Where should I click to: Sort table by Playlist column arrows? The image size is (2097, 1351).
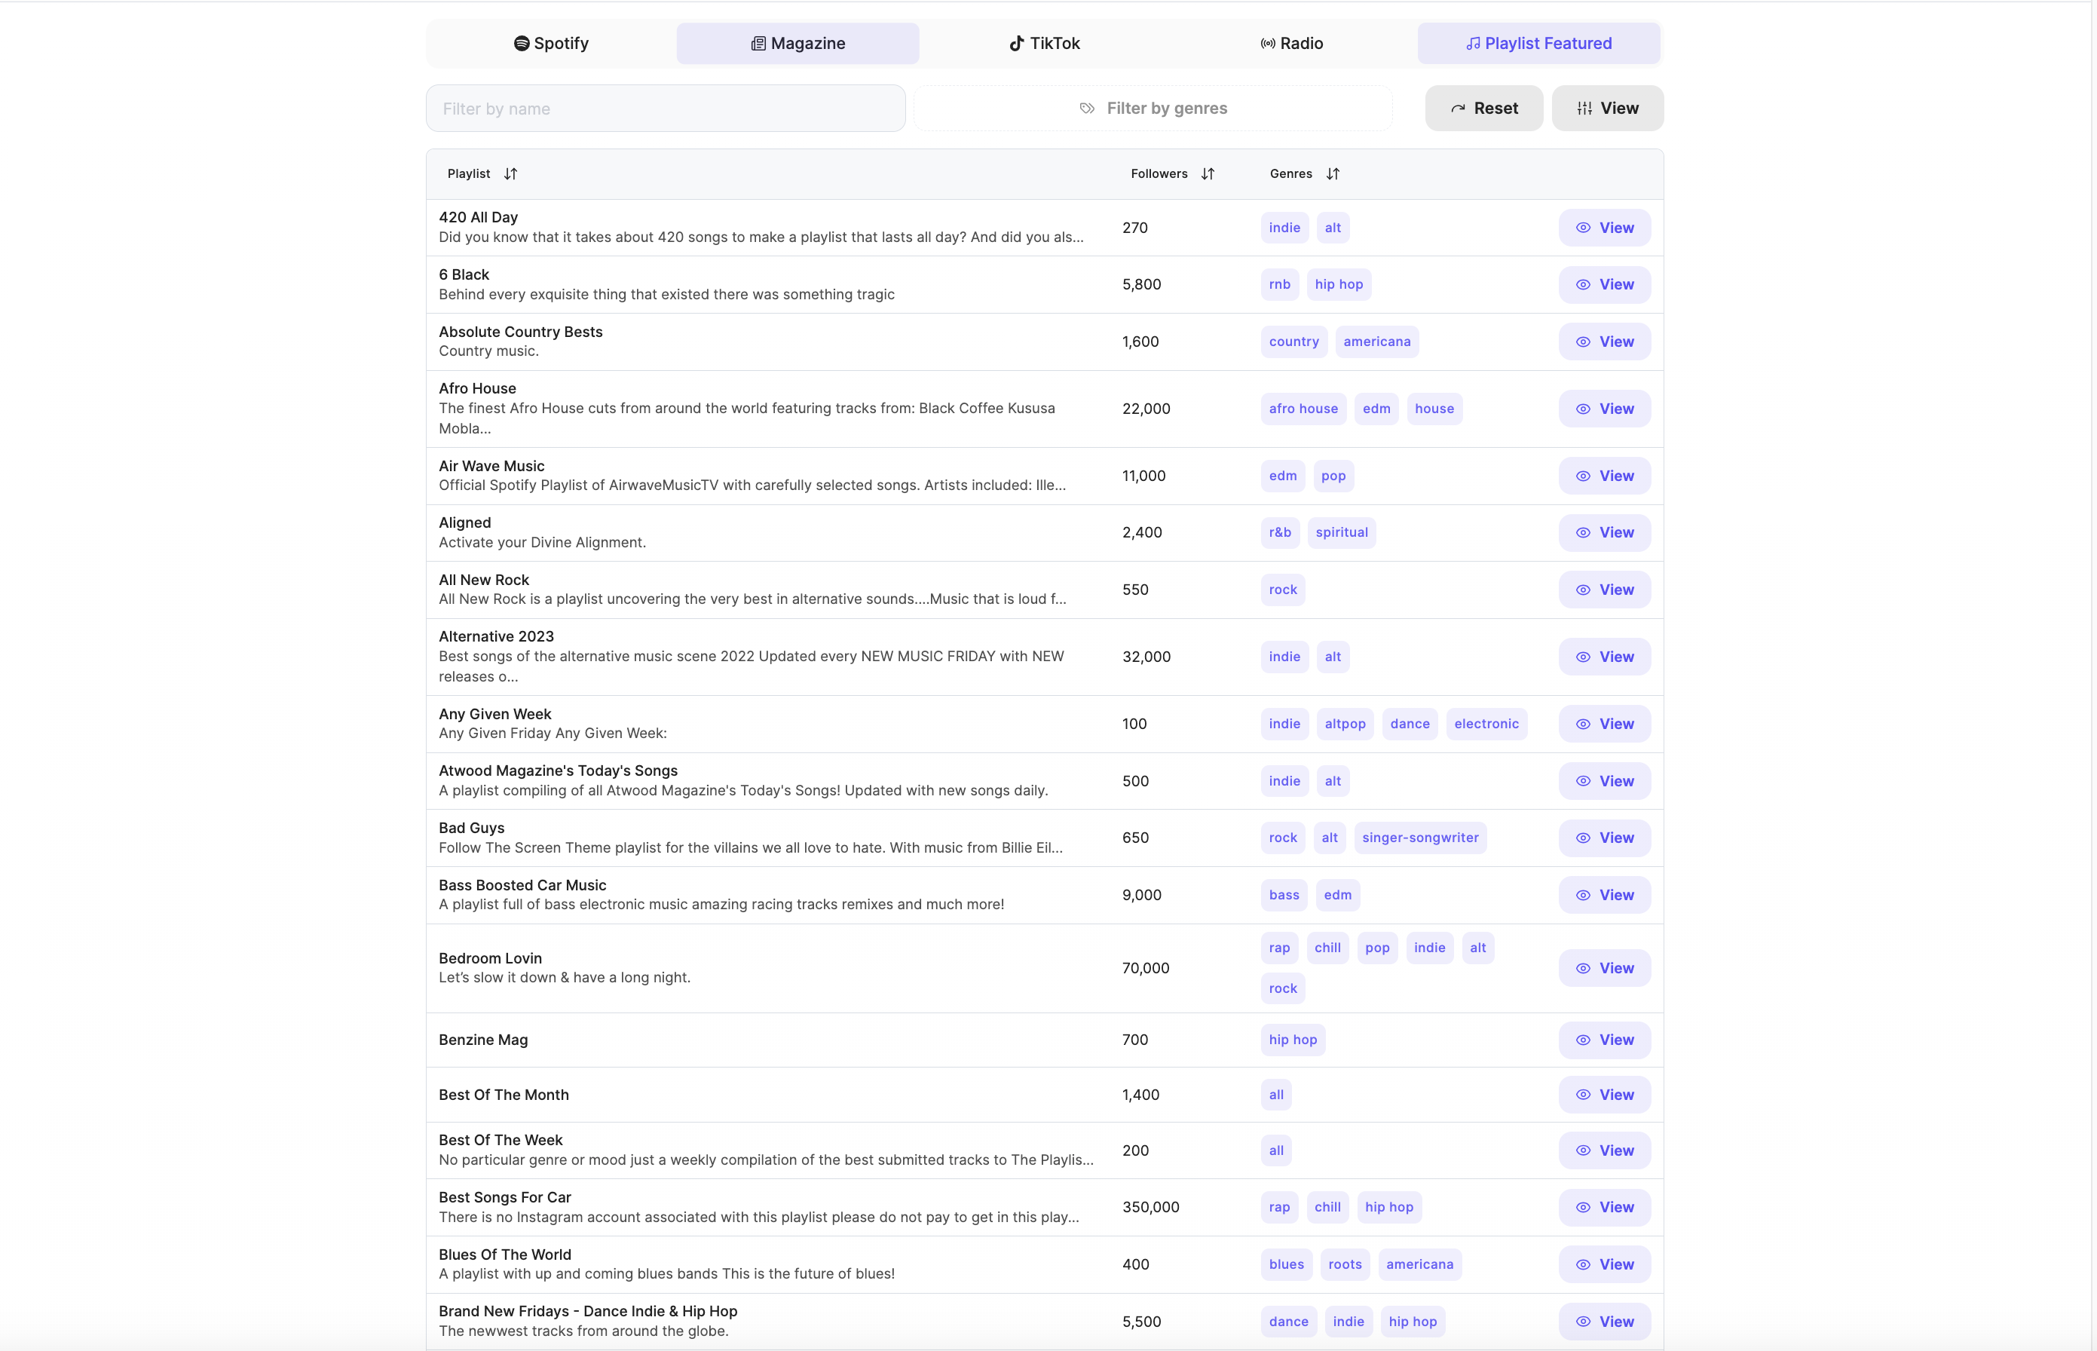click(x=510, y=173)
